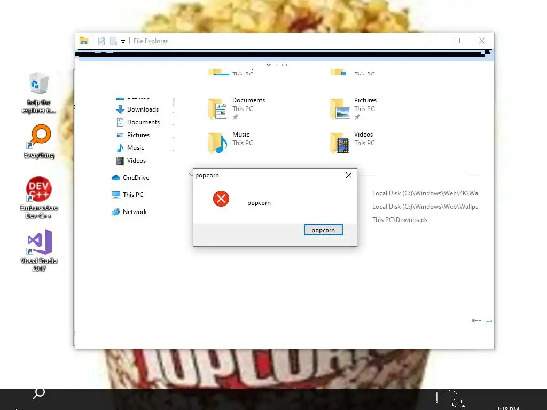
Task: Click the Documents folder icon in main pane
Action: click(x=218, y=109)
